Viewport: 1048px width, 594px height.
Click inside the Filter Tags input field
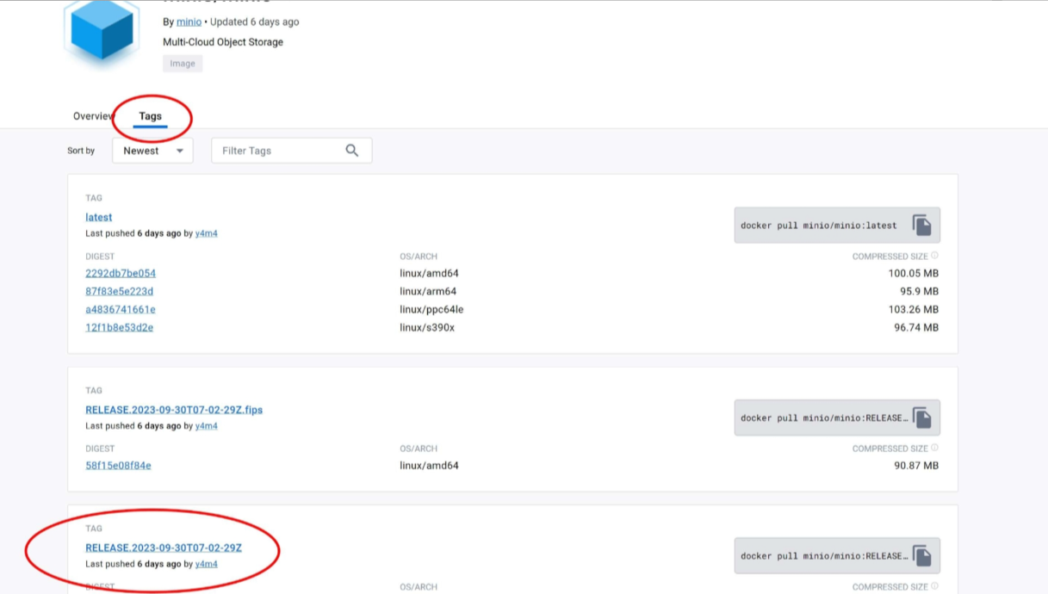[291, 151]
